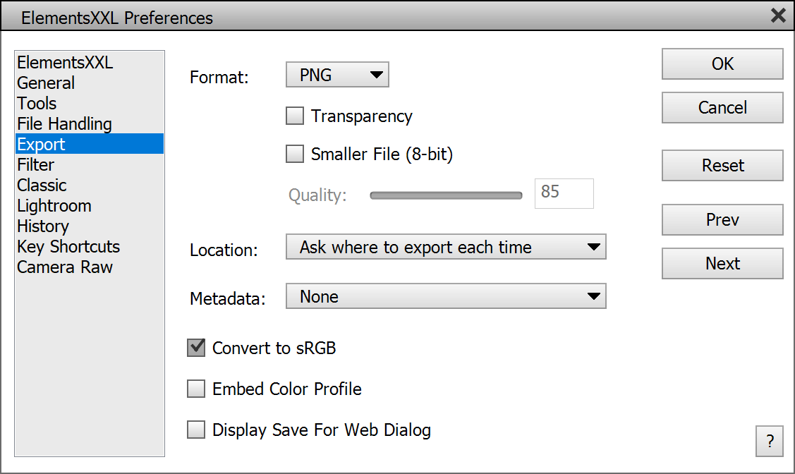The height and width of the screenshot is (474, 795).
Task: Go to Key Shortcuts preferences
Action: tap(68, 247)
